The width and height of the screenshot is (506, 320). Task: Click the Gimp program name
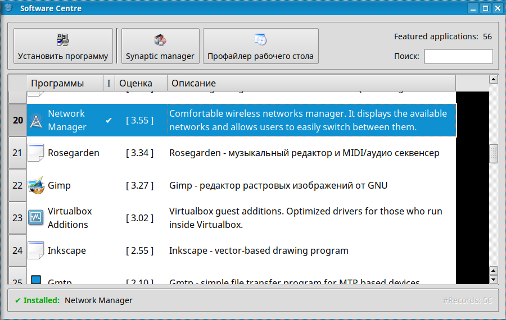pyautogui.click(x=59, y=186)
